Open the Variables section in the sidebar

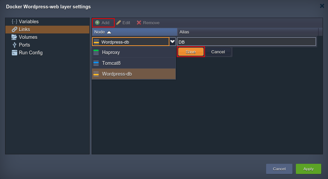point(47,22)
